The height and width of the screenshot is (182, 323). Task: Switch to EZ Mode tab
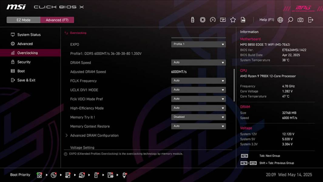pyautogui.click(x=23, y=20)
